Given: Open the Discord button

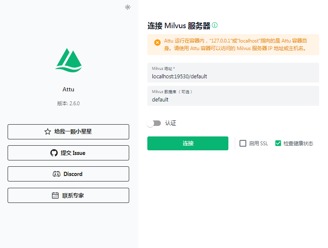Looking at the screenshot, I should tap(68, 174).
